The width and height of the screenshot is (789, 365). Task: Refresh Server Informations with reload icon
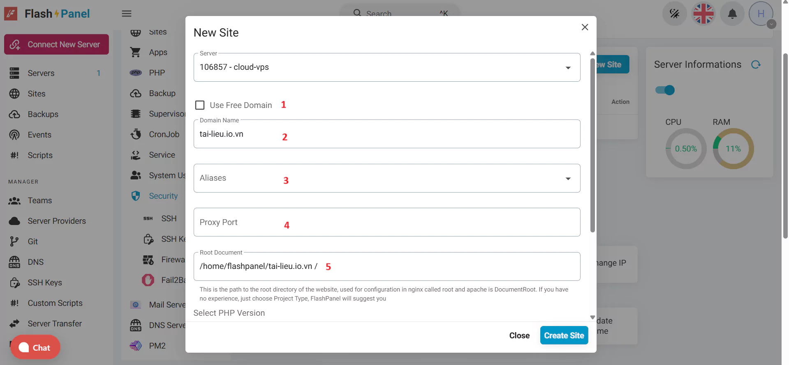pos(756,65)
